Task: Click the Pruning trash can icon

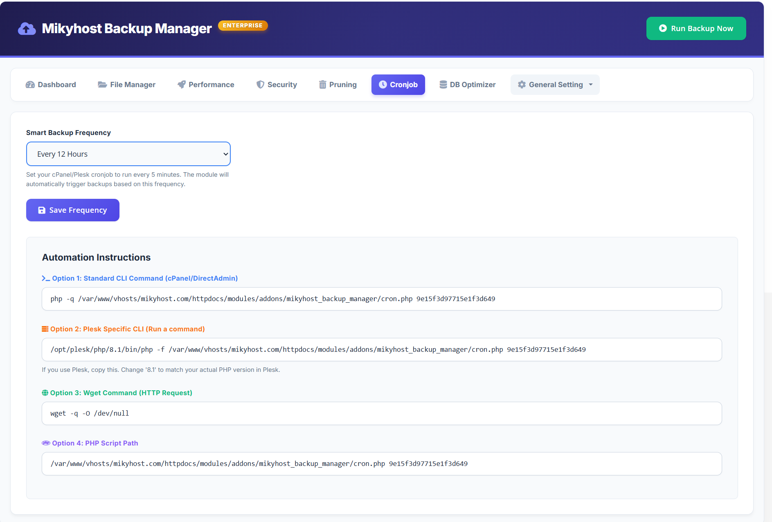Action: click(323, 85)
